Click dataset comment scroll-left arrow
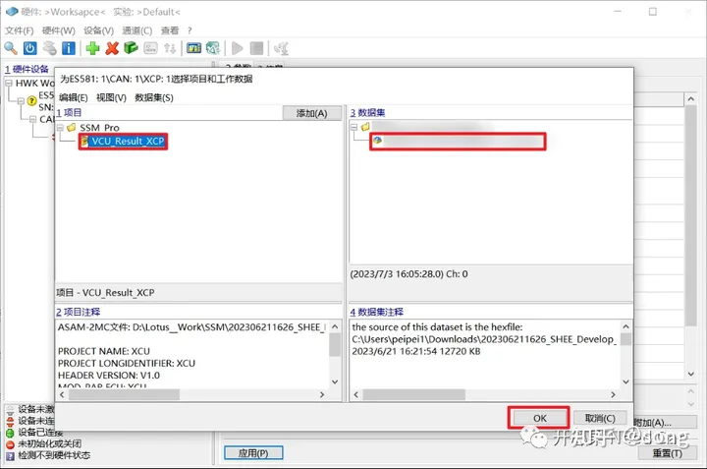Screen dimensions: 707x469 (x=355, y=395)
